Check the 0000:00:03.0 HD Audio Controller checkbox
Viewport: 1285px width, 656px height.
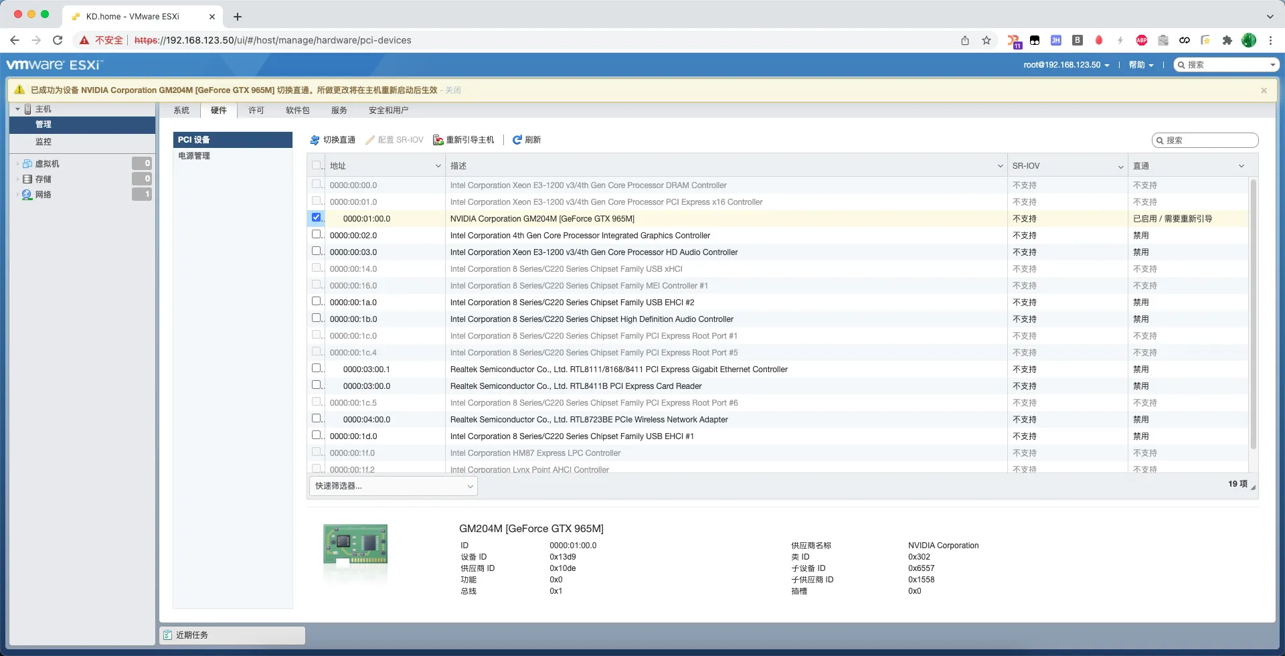pos(317,251)
